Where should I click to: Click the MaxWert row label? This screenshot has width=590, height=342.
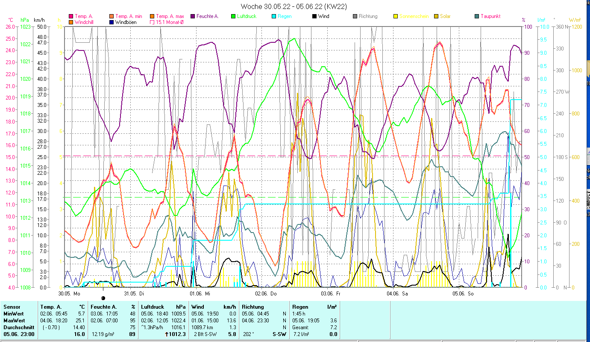click(x=14, y=321)
